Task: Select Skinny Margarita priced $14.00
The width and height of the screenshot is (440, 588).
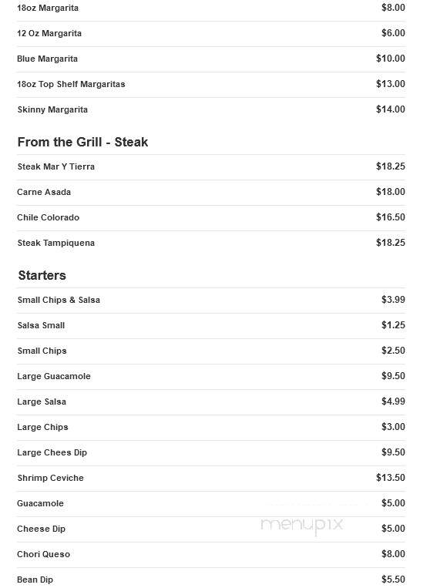Action: tap(211, 109)
